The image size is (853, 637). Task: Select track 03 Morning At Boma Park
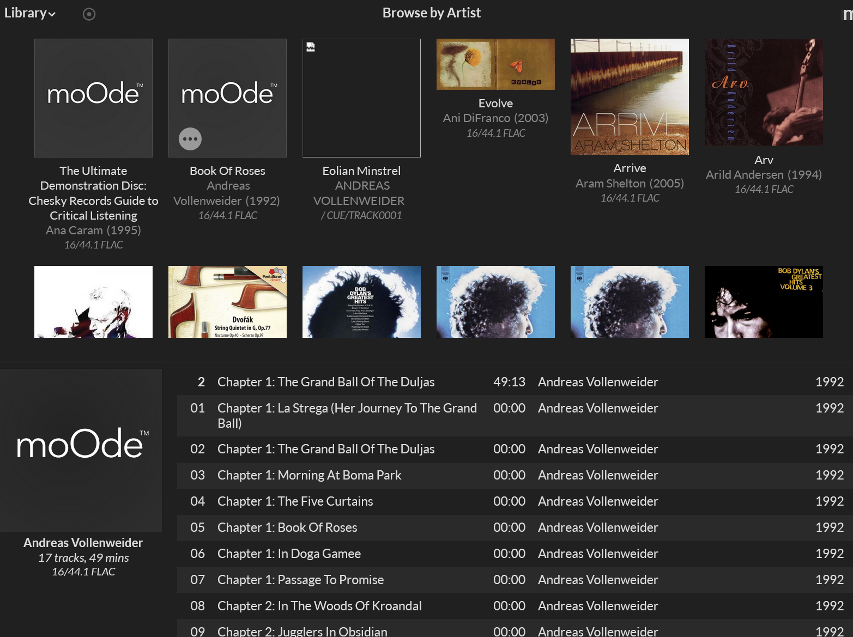pyautogui.click(x=515, y=475)
